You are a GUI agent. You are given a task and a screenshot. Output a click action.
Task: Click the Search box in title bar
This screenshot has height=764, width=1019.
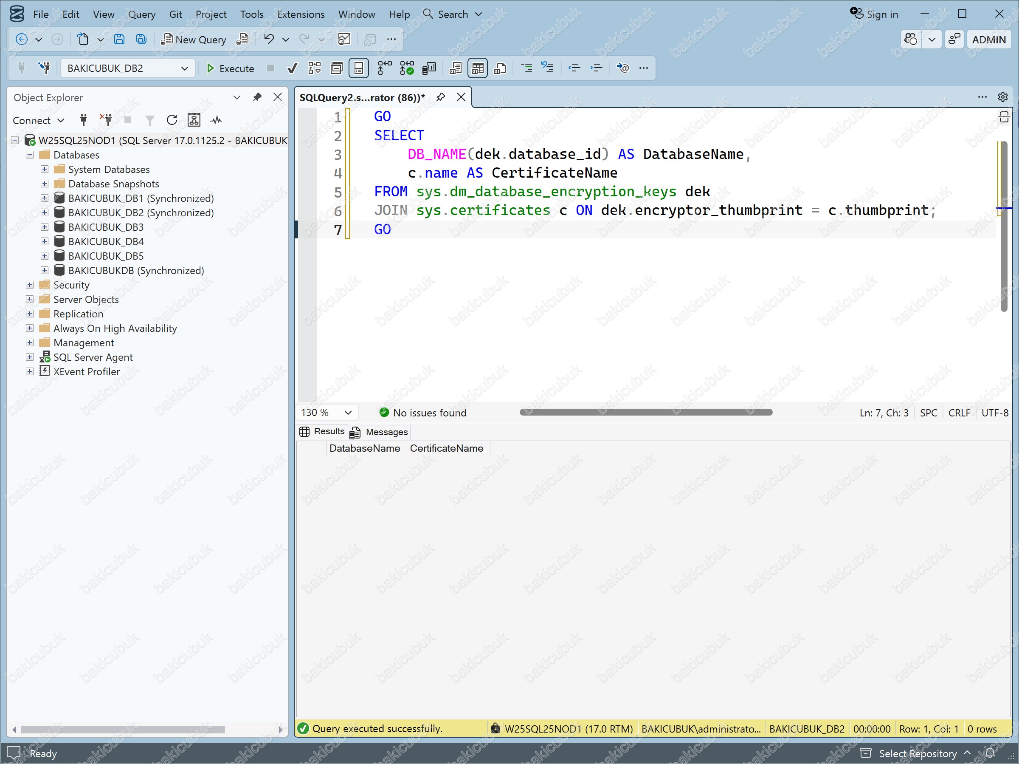point(452,14)
